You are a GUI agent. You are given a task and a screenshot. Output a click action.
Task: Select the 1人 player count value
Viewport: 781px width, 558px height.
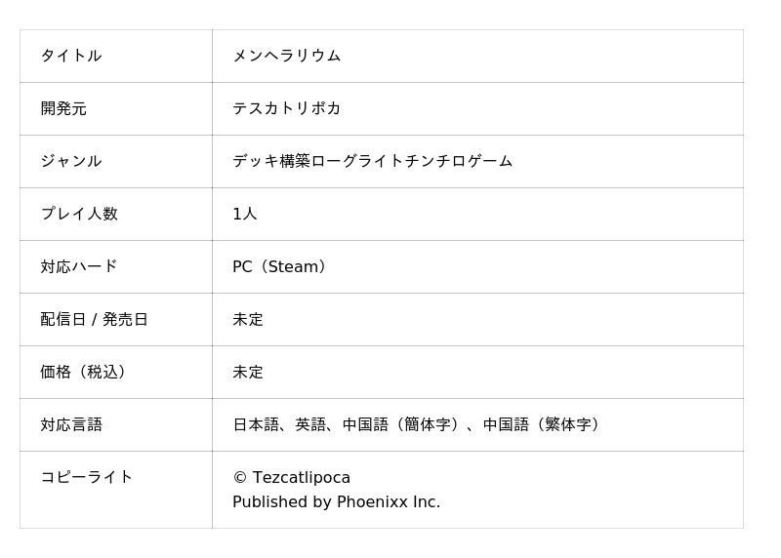click(245, 214)
